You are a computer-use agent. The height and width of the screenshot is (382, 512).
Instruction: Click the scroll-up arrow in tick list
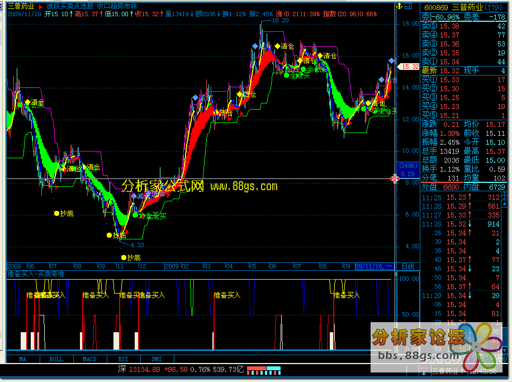point(505,204)
